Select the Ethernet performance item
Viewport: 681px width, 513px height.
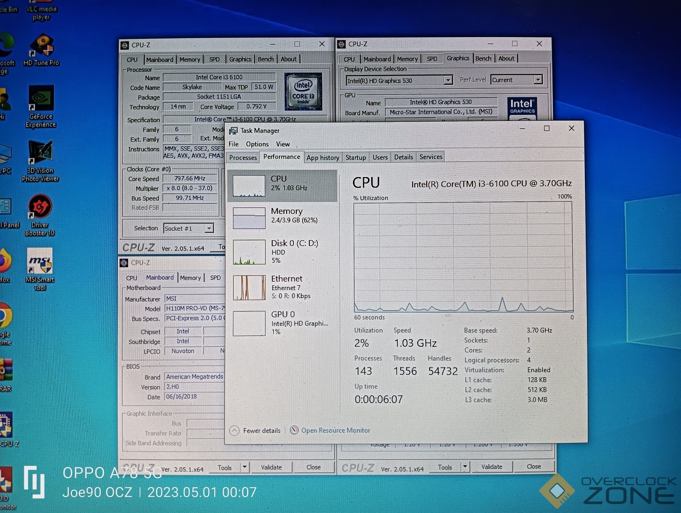coord(282,287)
